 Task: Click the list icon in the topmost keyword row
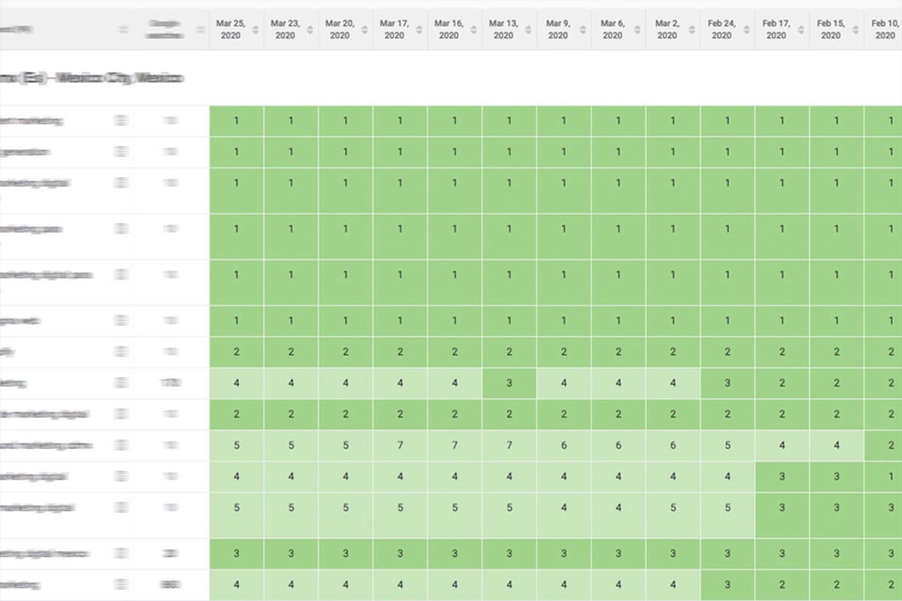pyautogui.click(x=122, y=121)
